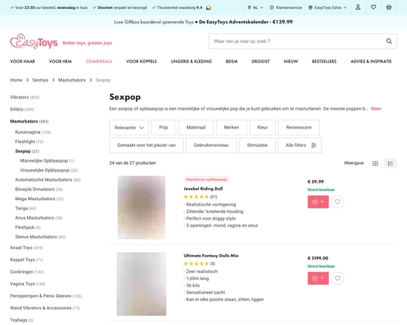407x325 pixels.
Task: Click the search magnifier icon
Action: (x=389, y=41)
